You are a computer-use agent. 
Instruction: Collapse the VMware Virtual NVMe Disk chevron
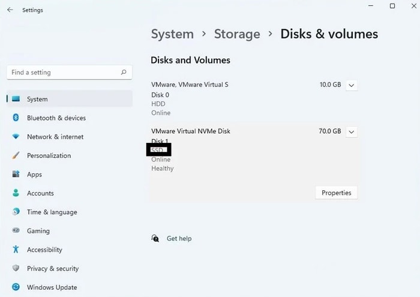coord(352,131)
